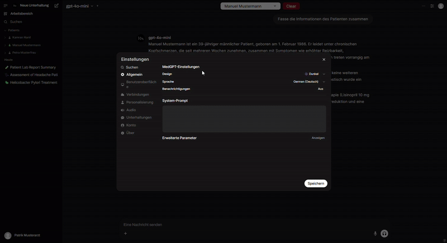Click the plus icon below message input
This screenshot has width=447, height=243.
[125, 234]
